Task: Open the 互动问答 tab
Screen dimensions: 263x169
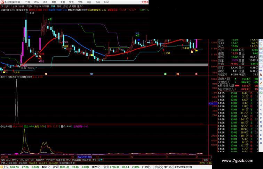Action: click(53, 163)
